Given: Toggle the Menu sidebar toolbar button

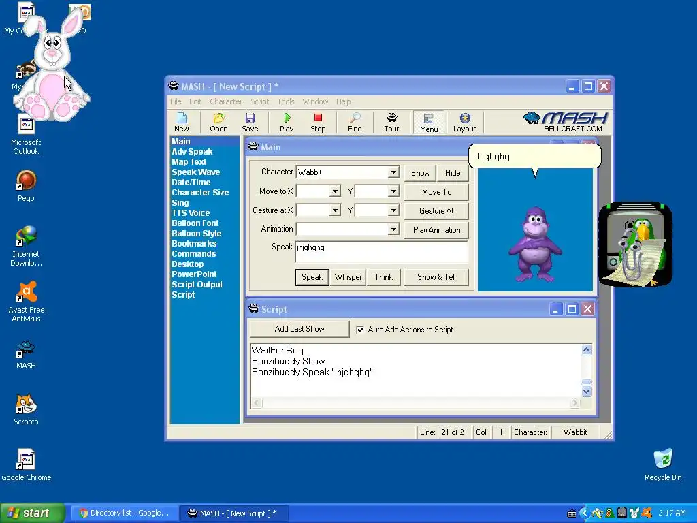Looking at the screenshot, I should click(429, 123).
